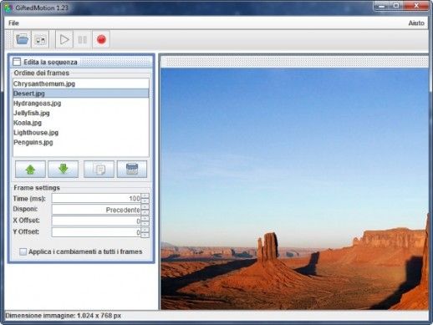Screen dimensions: 433x325
Task: Change Disponi value with its spinner arrow
Action: coord(145,207)
